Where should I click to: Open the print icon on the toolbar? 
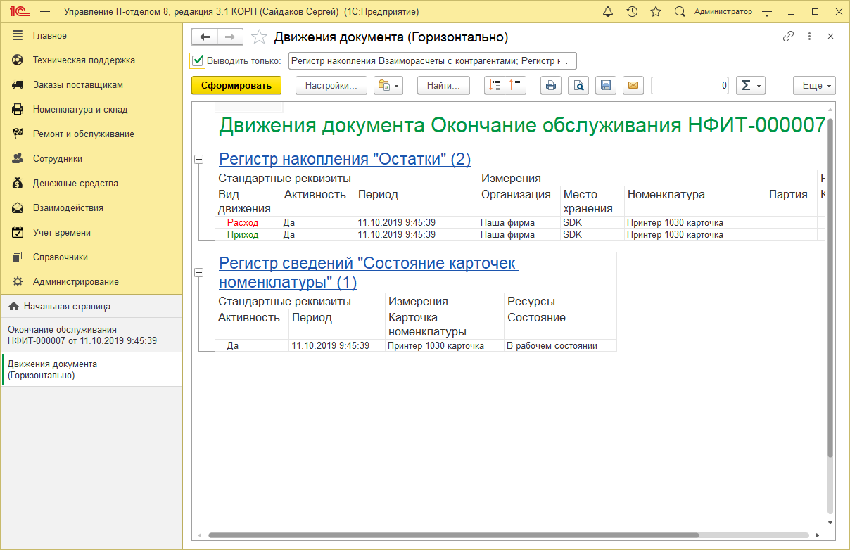[x=551, y=85]
